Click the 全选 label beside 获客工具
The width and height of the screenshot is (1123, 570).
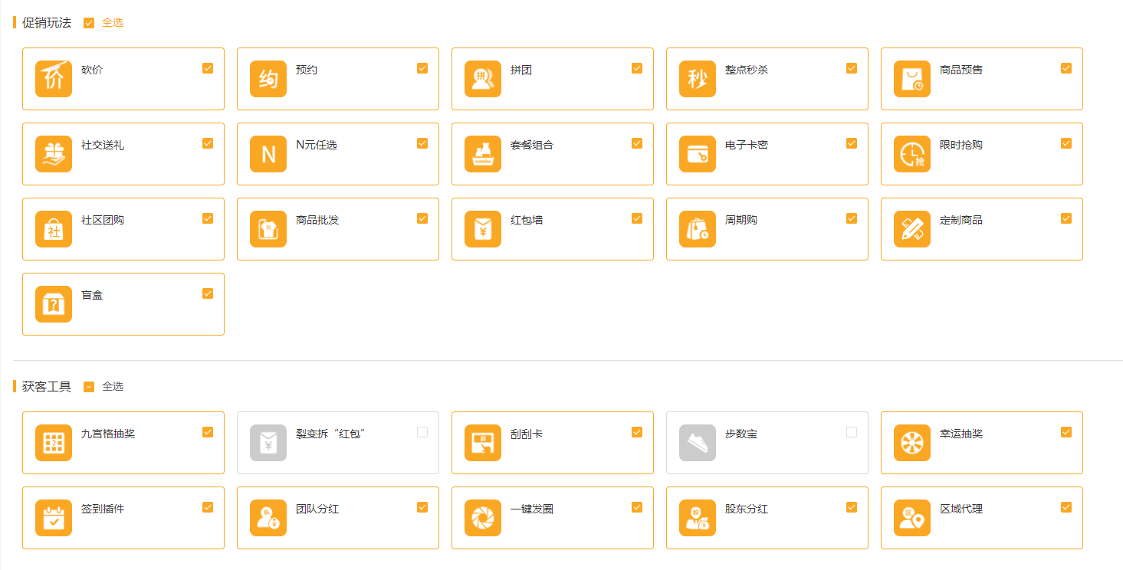pyautogui.click(x=113, y=387)
